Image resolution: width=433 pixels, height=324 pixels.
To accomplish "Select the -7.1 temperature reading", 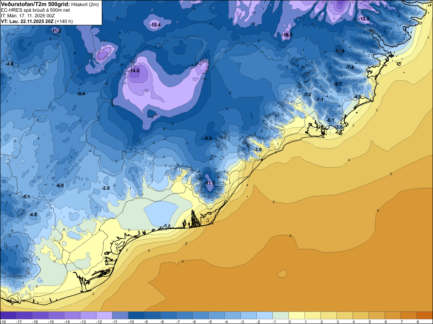I will (320, 100).
